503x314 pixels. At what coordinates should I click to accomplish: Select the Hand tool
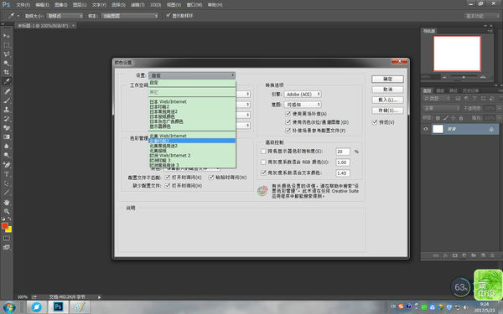tap(7, 203)
